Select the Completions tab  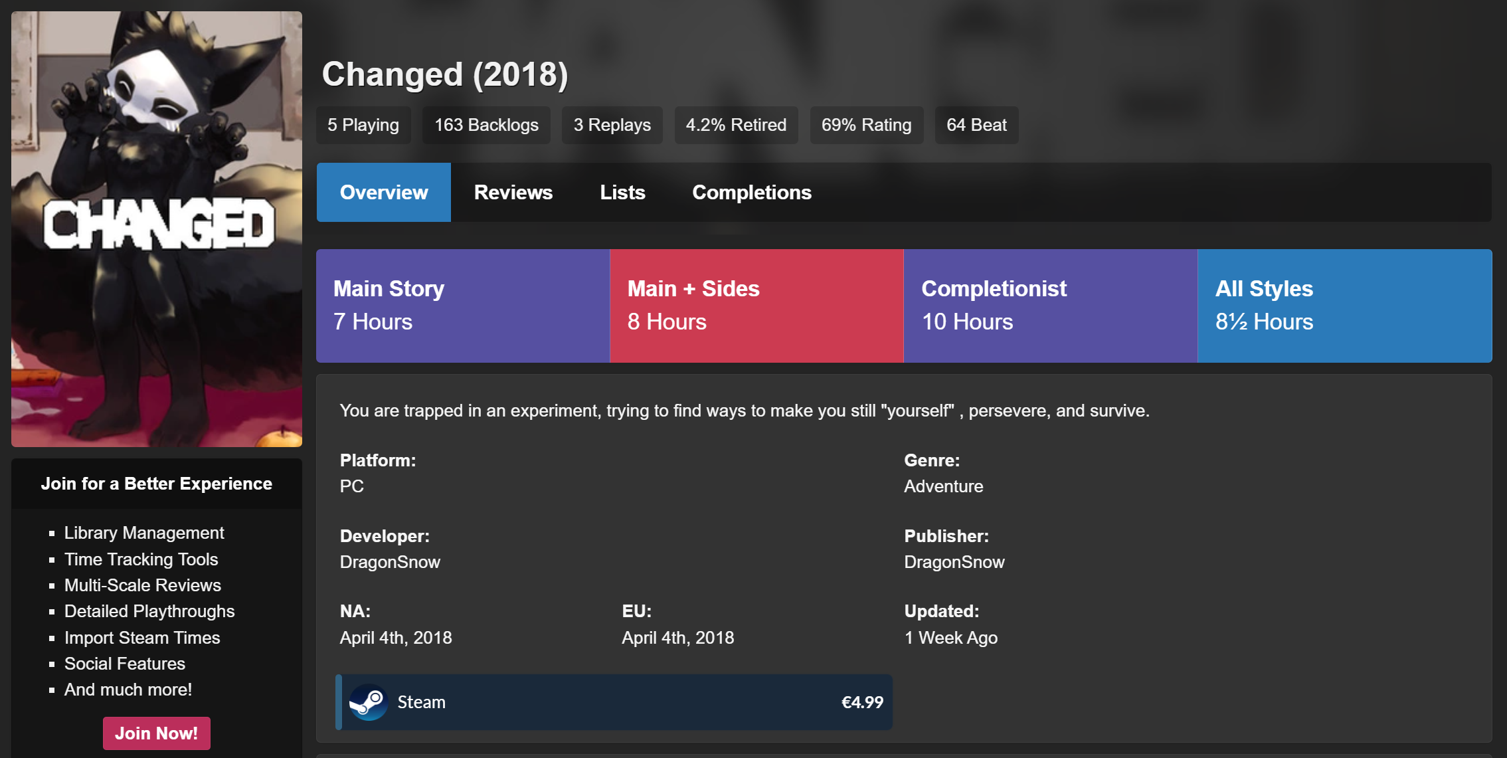pos(751,193)
